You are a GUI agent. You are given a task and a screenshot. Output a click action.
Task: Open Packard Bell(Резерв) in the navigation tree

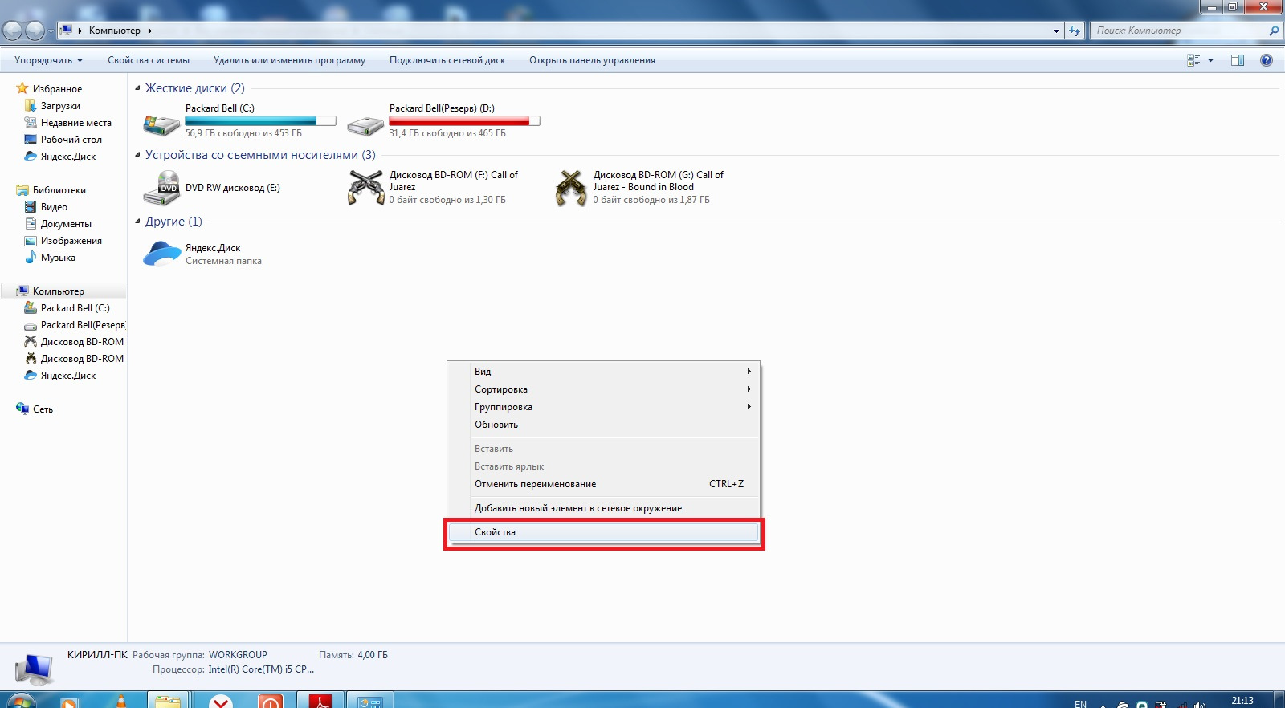(x=83, y=325)
